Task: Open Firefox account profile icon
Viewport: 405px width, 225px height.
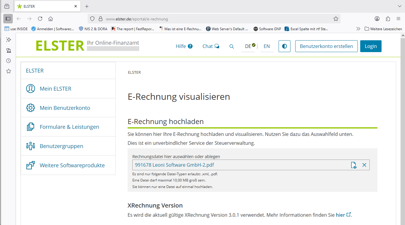Action: coord(377,19)
